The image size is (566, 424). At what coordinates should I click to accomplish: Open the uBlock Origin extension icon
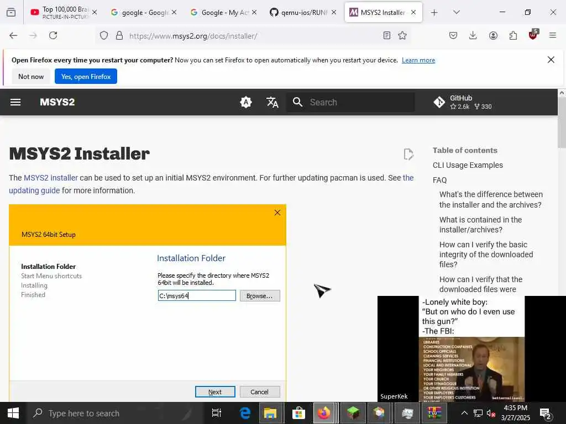point(533,35)
